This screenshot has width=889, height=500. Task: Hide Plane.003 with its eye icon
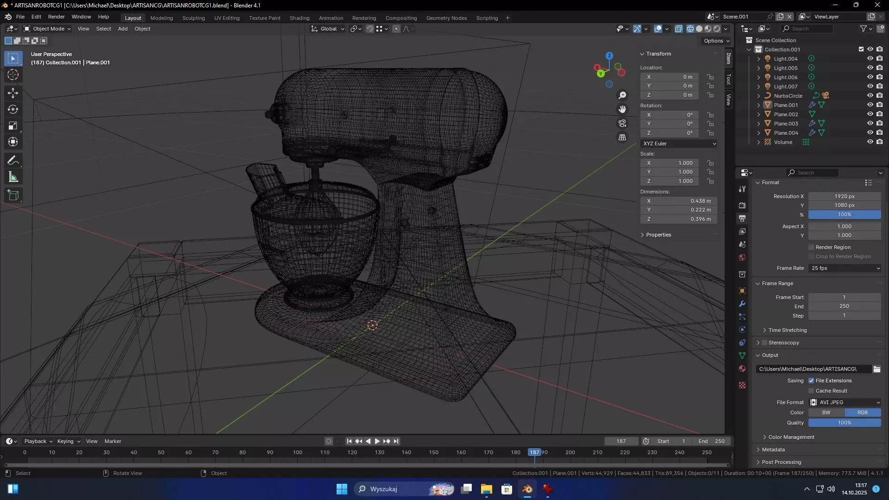coord(870,124)
